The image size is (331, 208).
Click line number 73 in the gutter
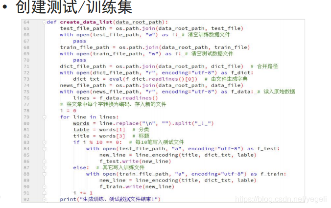click(26, 79)
